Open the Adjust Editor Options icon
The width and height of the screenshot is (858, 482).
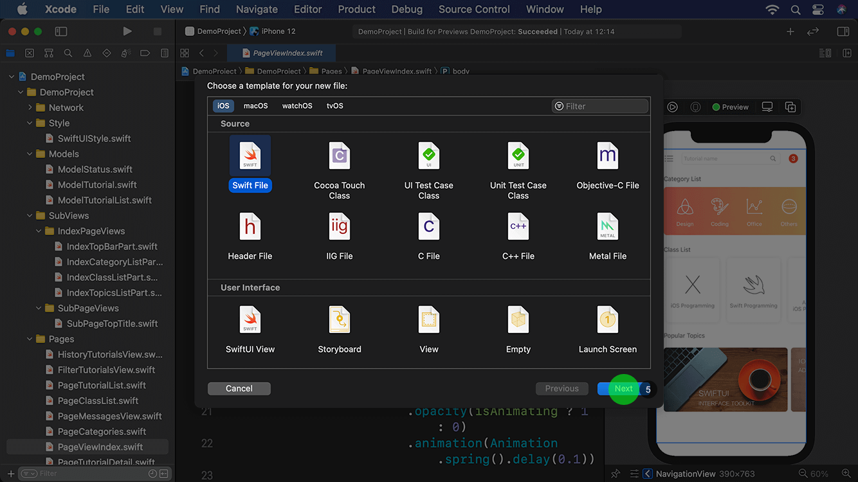pos(825,53)
